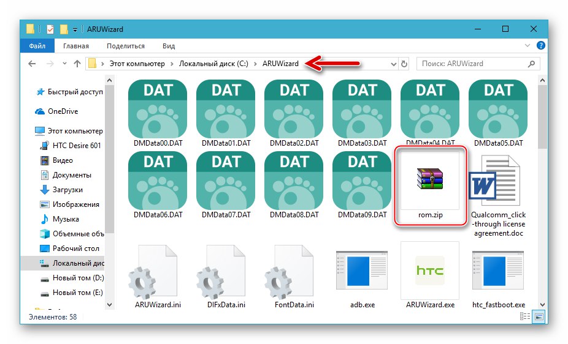The image size is (568, 344).
Task: Expand the chevron after Локальный диск (C:)
Action: click(x=255, y=64)
